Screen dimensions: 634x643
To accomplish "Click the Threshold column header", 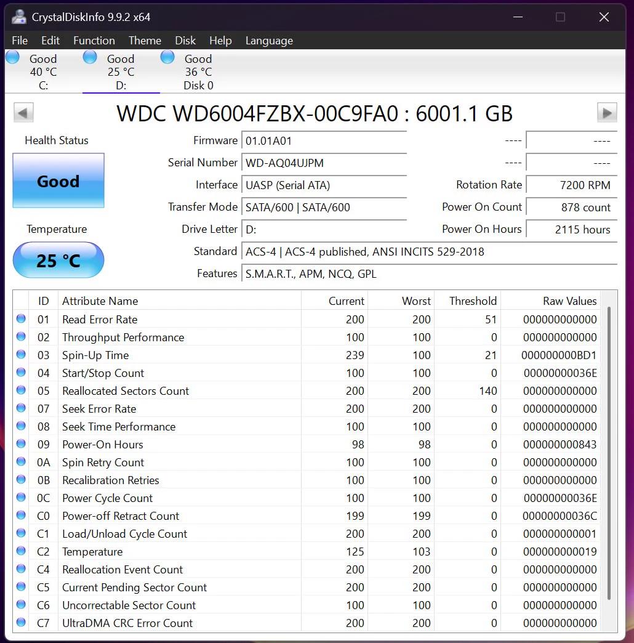I will pos(467,301).
